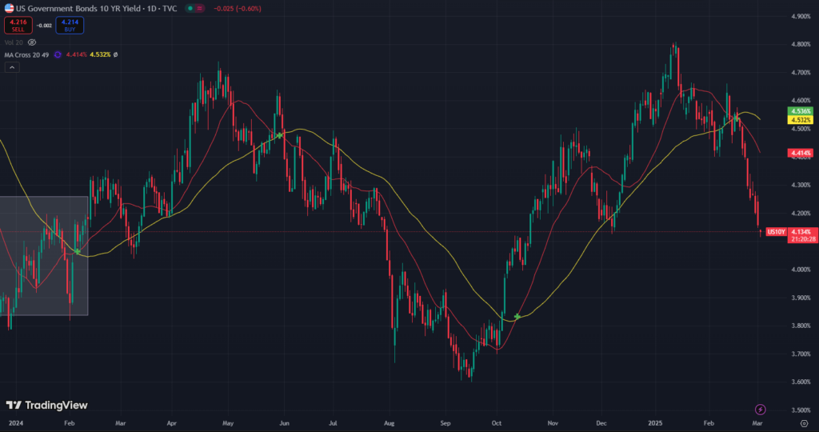The height and width of the screenshot is (432, 819).
Task: Click the Dec label on time axis
Action: tap(601, 423)
